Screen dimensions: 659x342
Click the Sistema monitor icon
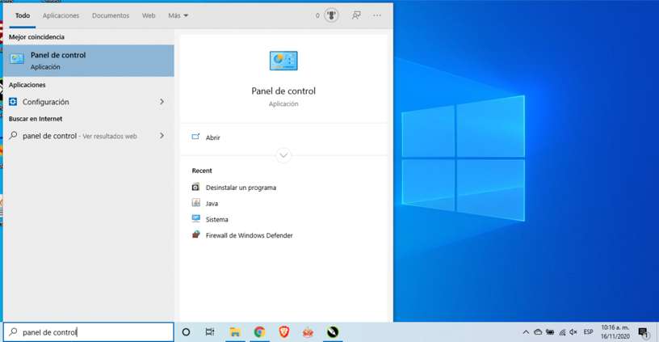pyautogui.click(x=196, y=219)
